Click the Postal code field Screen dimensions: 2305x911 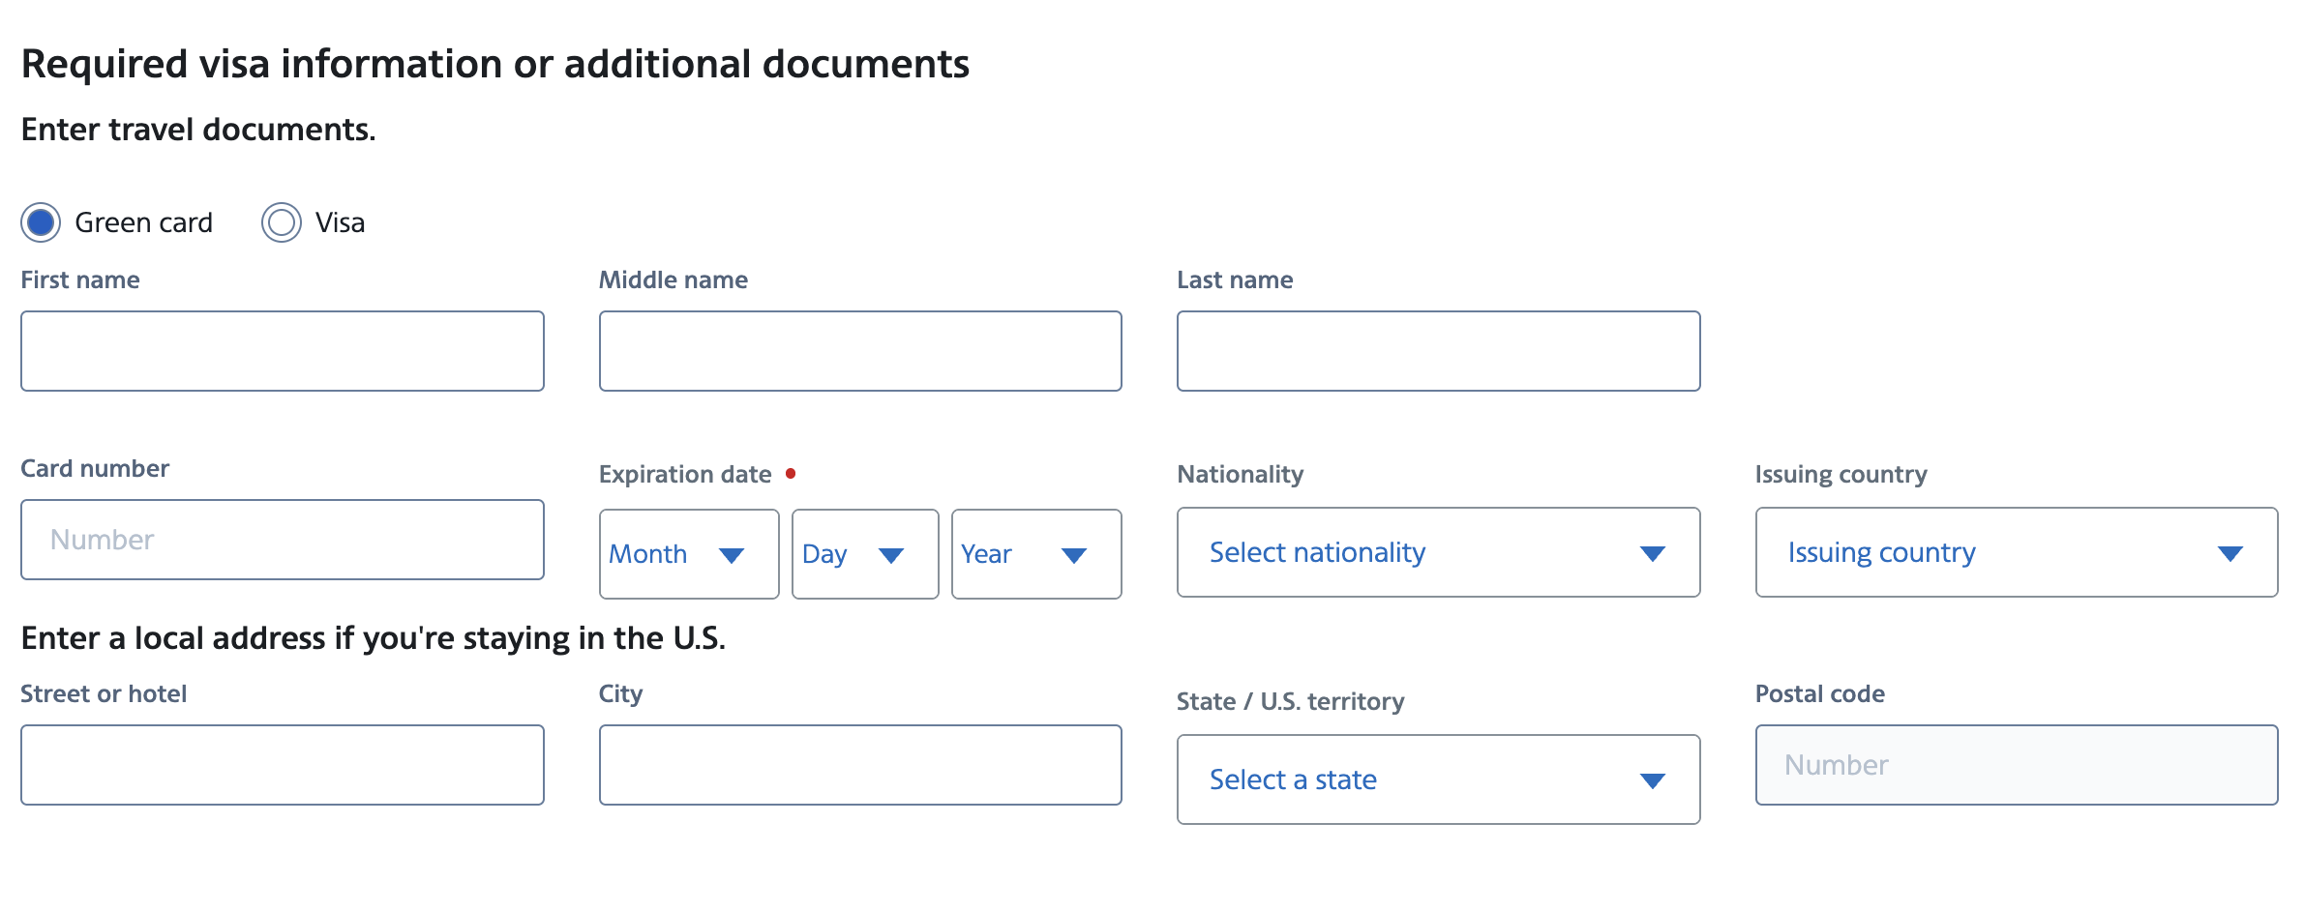tap(2017, 765)
